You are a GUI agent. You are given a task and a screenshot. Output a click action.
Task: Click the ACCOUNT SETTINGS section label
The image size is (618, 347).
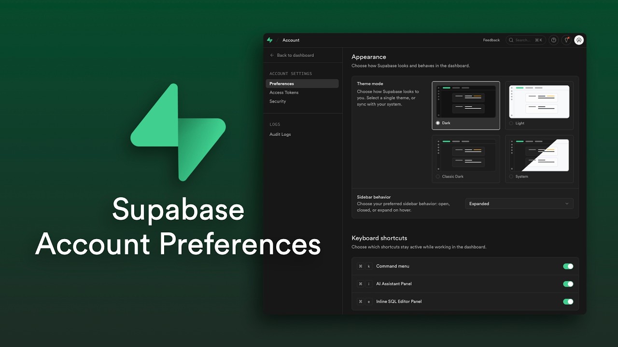(291, 74)
